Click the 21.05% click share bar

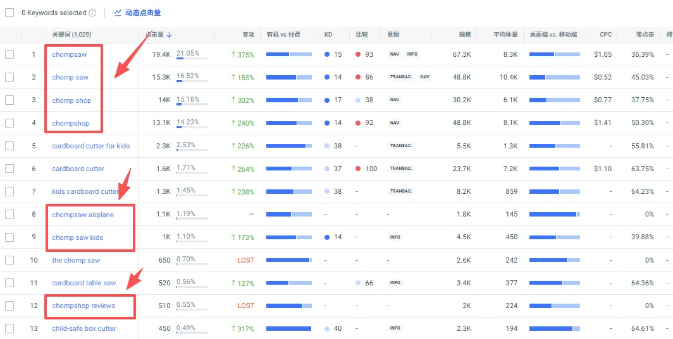pos(192,58)
